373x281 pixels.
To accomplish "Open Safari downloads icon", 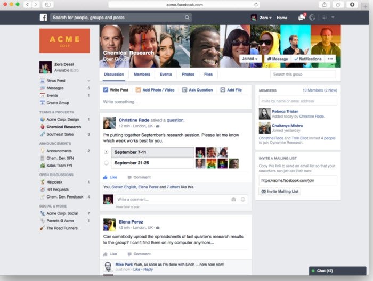I will click(352, 4).
